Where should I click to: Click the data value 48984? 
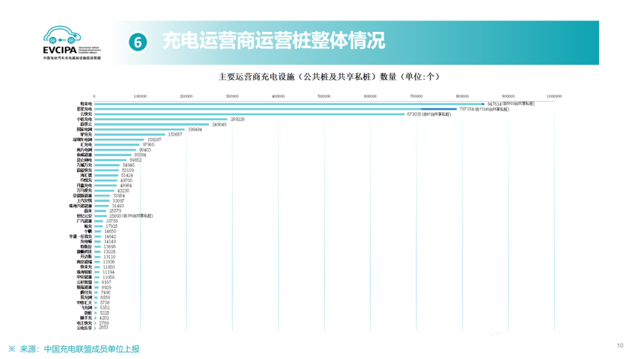coord(126,185)
